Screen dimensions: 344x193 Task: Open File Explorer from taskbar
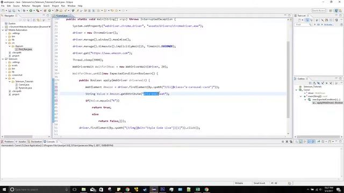click(x=83, y=189)
